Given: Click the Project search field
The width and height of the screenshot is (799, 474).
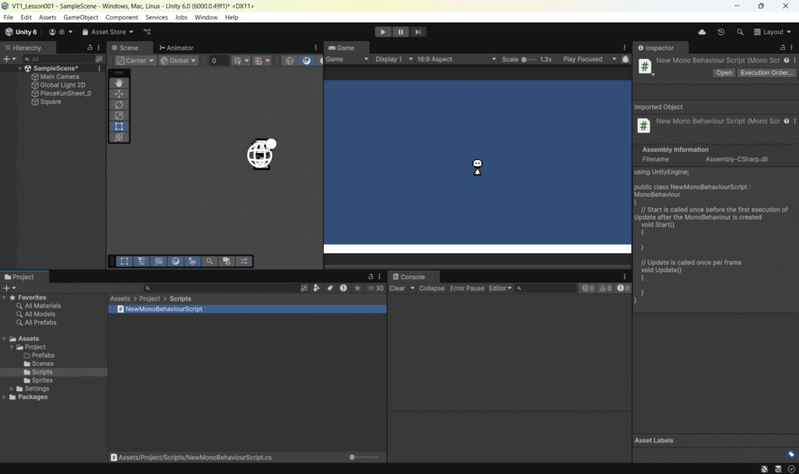Looking at the screenshot, I should pos(220,288).
